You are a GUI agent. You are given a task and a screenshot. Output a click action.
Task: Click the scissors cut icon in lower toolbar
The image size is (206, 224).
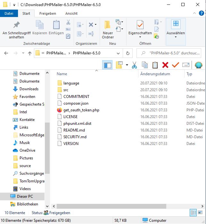click(x=134, y=65)
